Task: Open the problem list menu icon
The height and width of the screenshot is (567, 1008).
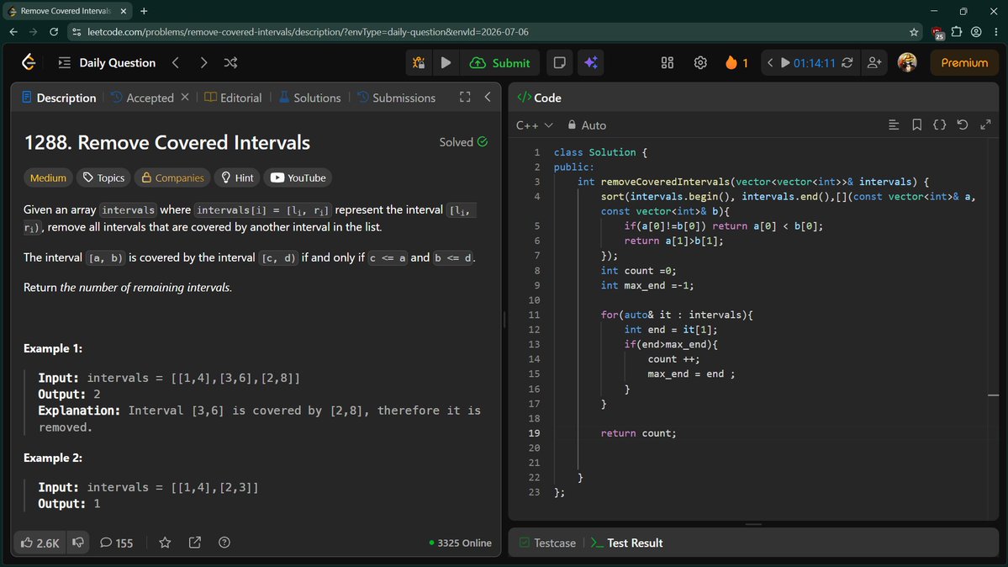Action: 64,62
